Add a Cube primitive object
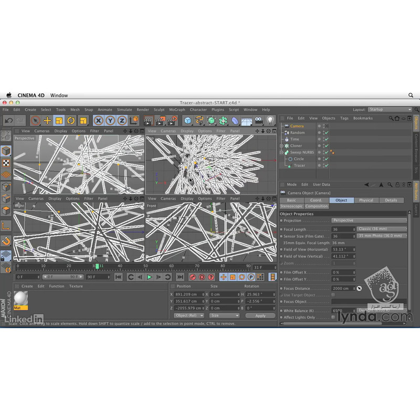The height and width of the screenshot is (420, 420). click(188, 121)
